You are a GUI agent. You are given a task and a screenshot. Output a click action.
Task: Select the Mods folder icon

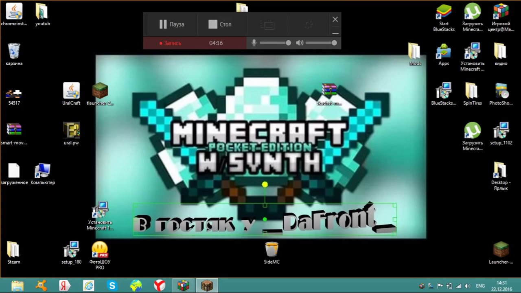pos(415,55)
